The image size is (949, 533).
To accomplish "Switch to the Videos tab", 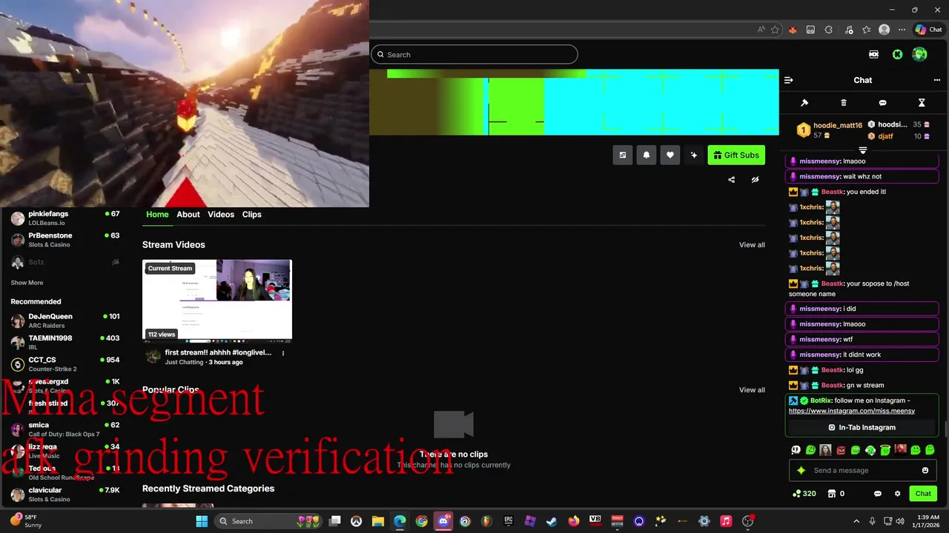I will (x=221, y=214).
